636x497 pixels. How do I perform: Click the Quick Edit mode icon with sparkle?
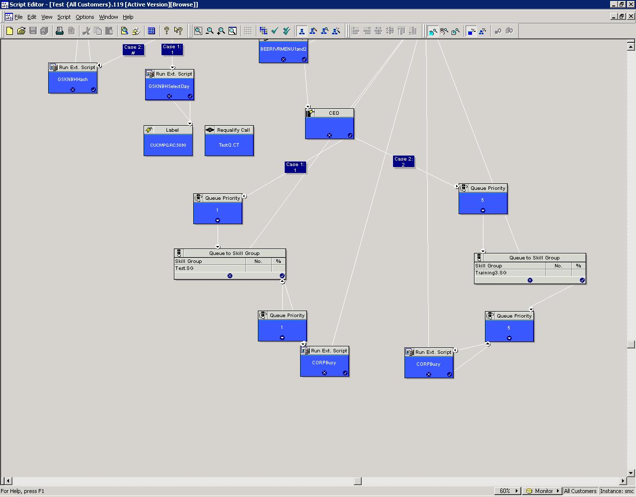[336, 31]
